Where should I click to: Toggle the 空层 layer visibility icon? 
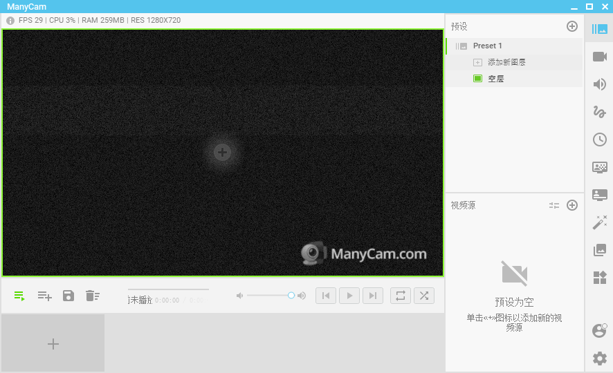pos(477,79)
